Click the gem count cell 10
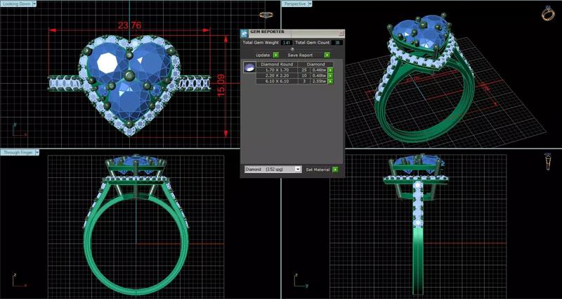Screen dimensions: 562x299 point(306,76)
